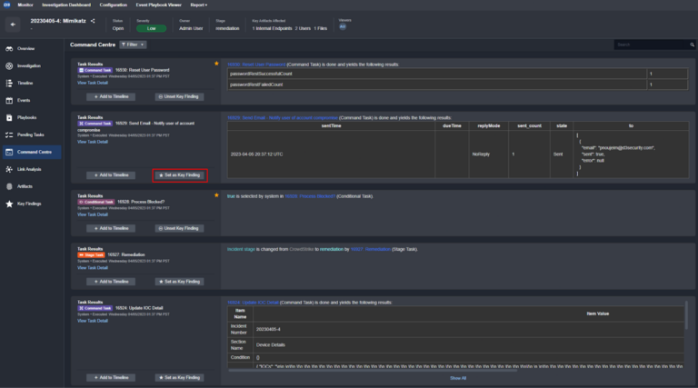This screenshot has width=698, height=388.
Task: Add Update IOC Detail task to Timeline
Action: tap(111, 378)
